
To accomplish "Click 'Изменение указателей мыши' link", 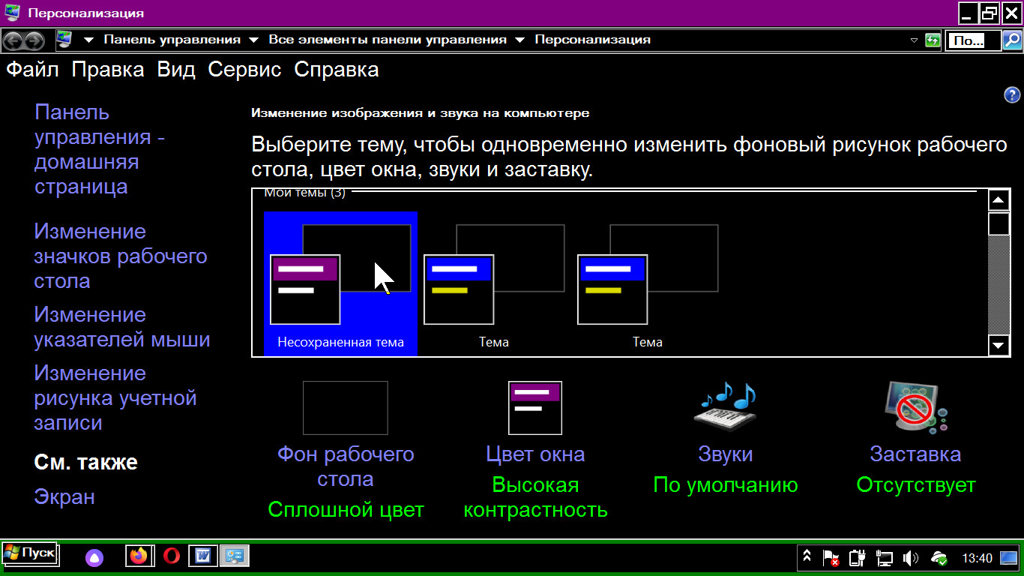I will point(121,327).
